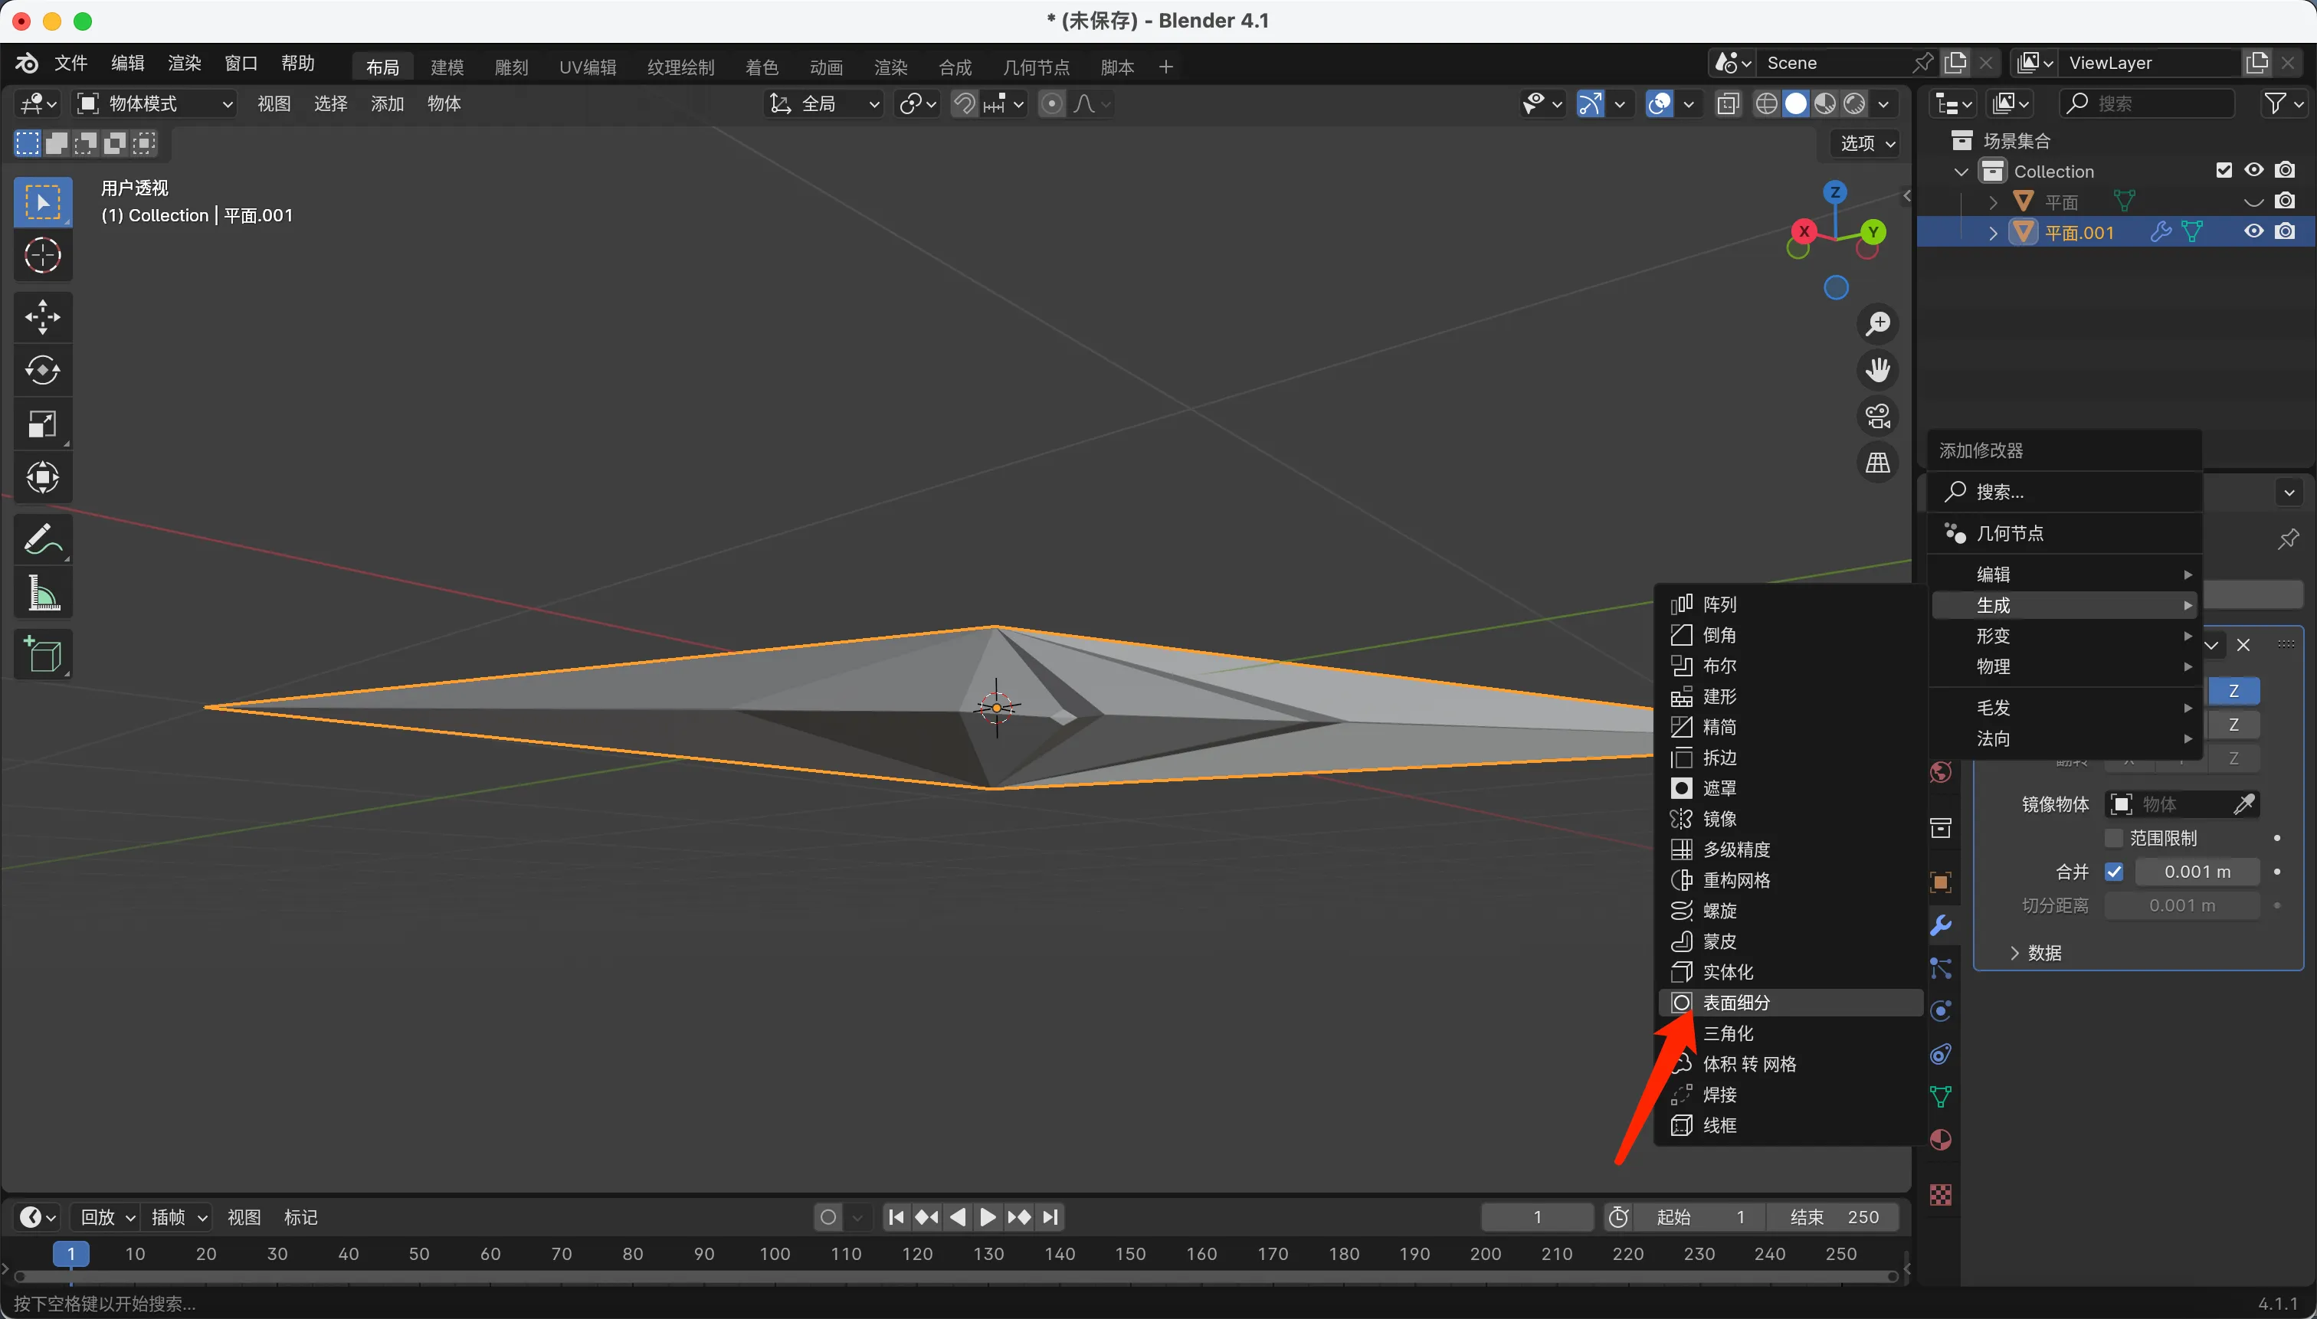The width and height of the screenshot is (2317, 1319).
Task: Select the Scale tool icon
Action: [x=43, y=424]
